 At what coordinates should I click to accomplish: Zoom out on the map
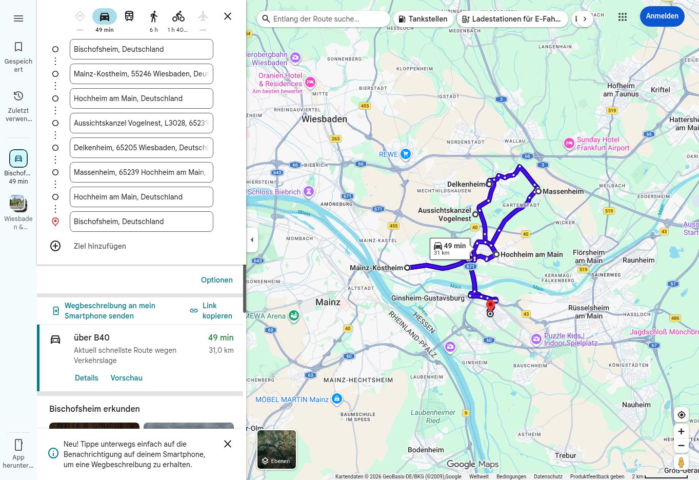pos(682,446)
